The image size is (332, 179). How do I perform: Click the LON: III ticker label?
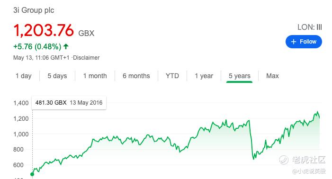310,27
